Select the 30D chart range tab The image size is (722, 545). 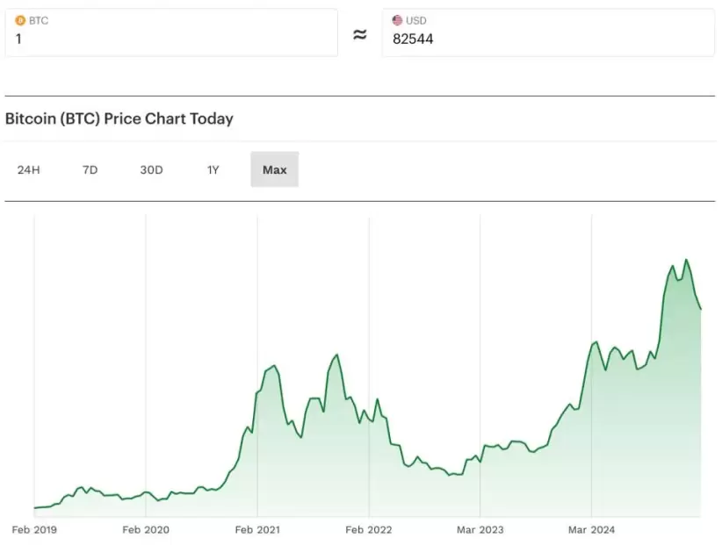pos(151,169)
